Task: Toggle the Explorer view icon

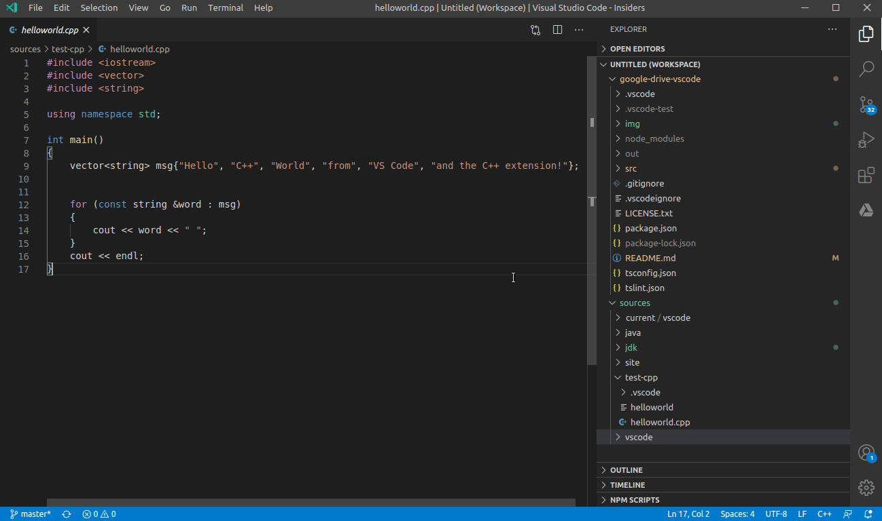Action: click(866, 33)
